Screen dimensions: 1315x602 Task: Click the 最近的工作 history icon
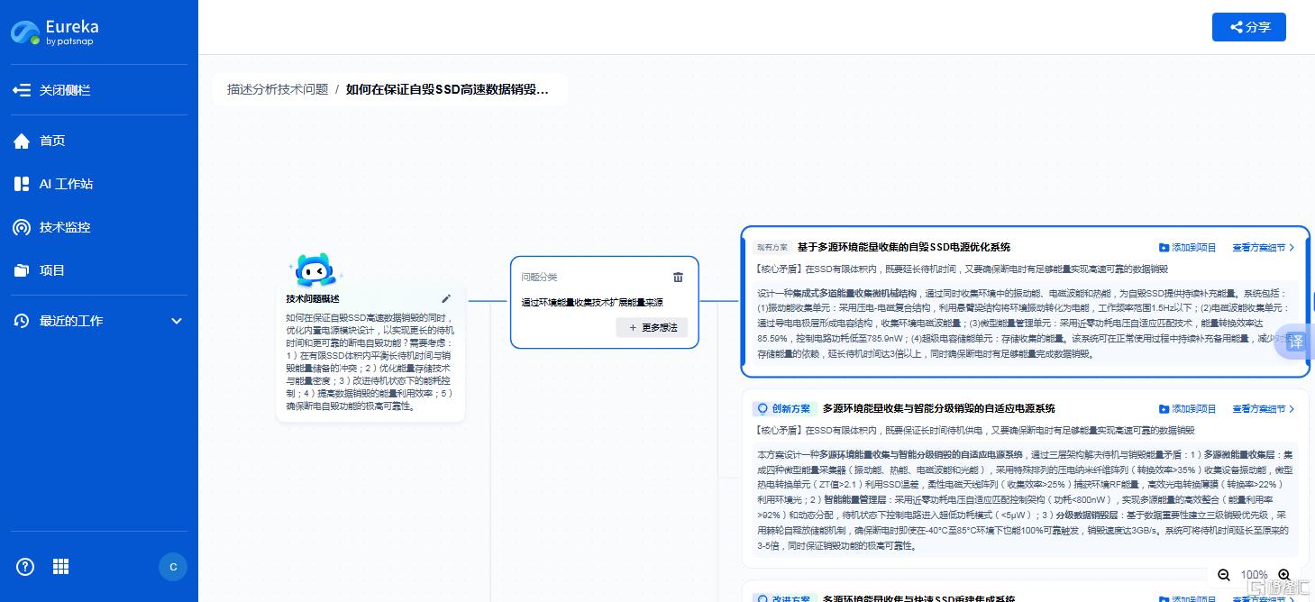click(x=22, y=321)
